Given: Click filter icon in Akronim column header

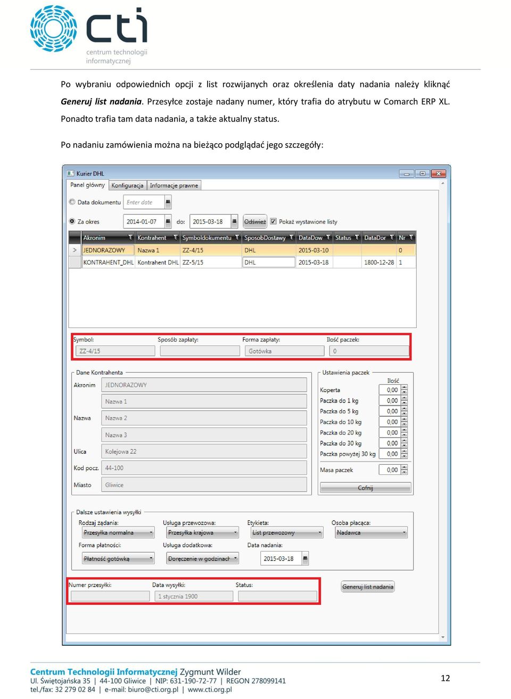Looking at the screenshot, I should (x=130, y=237).
